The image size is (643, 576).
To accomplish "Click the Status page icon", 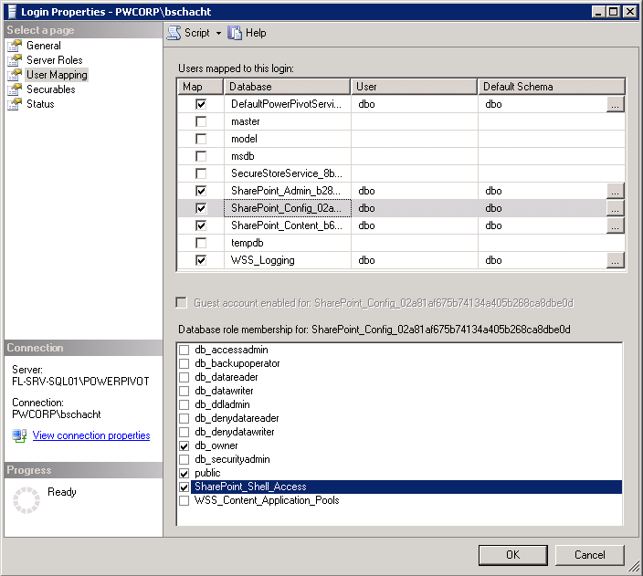I will pyautogui.click(x=15, y=104).
